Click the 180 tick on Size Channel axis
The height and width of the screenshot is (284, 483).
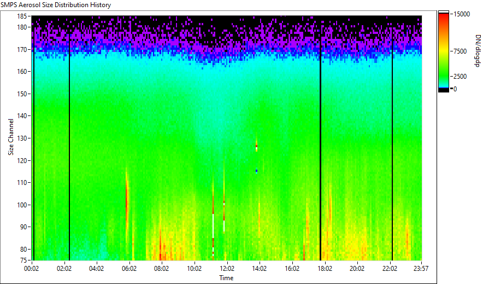coord(22,27)
